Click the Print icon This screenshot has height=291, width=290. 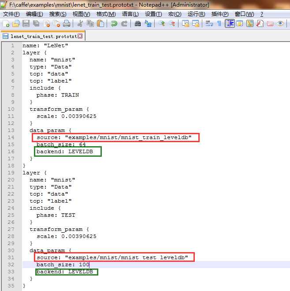coord(67,24)
